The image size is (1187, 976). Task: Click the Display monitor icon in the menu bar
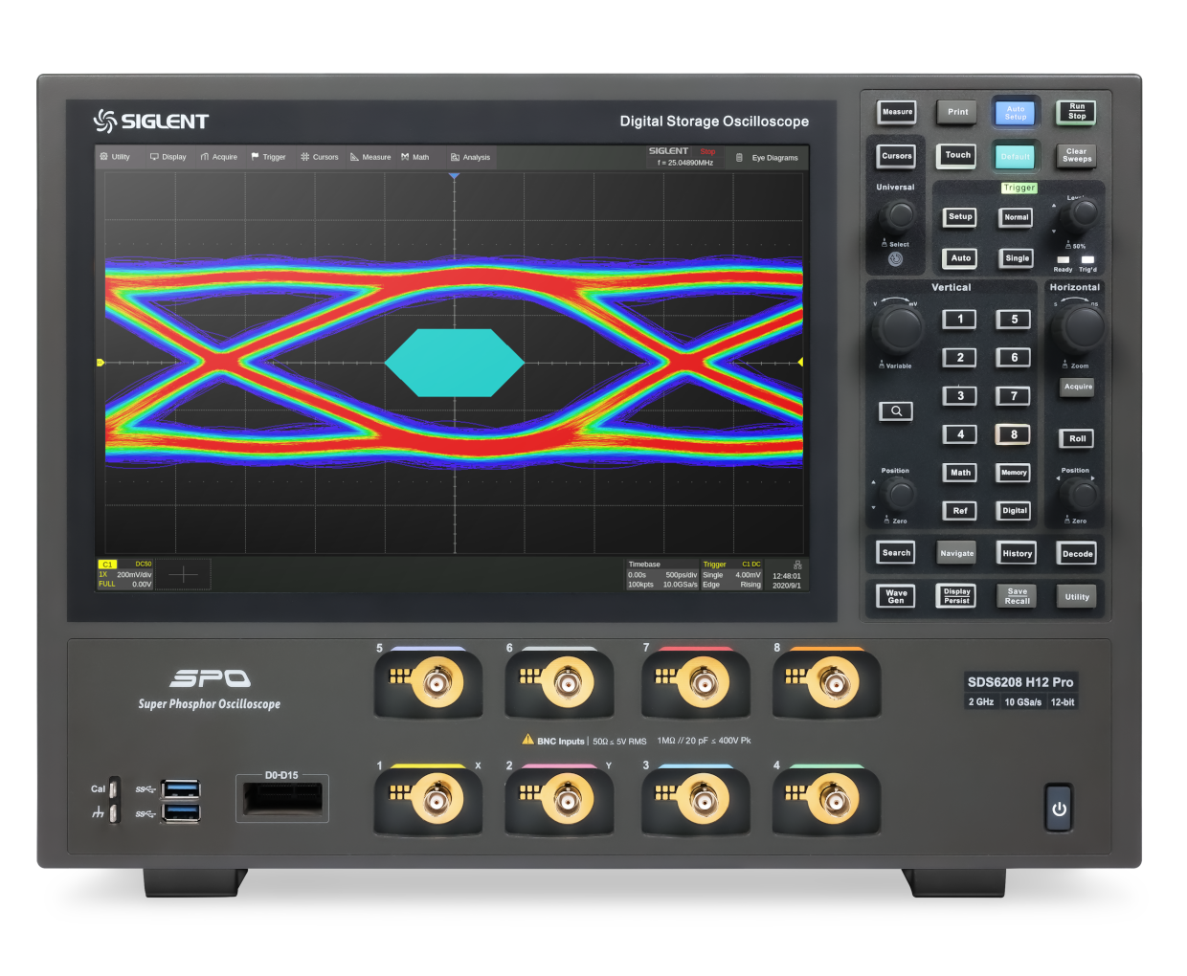154,157
